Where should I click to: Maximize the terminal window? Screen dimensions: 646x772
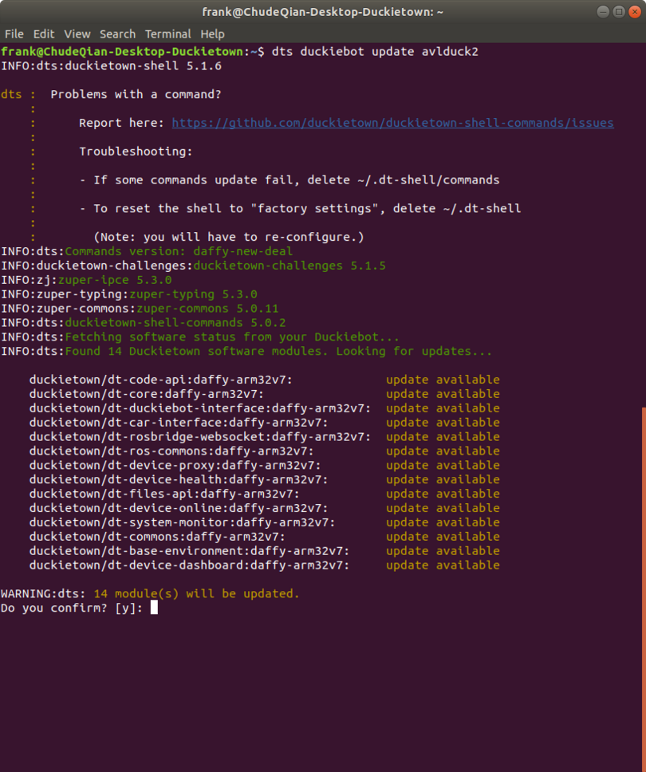click(x=619, y=12)
